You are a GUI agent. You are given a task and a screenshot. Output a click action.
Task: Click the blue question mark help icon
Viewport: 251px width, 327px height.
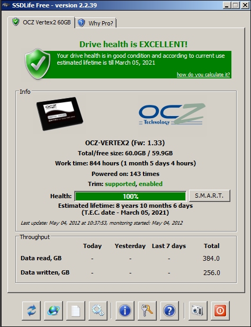tap(169, 311)
